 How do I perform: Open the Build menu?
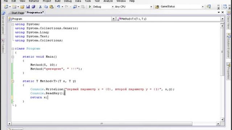point(58,1)
